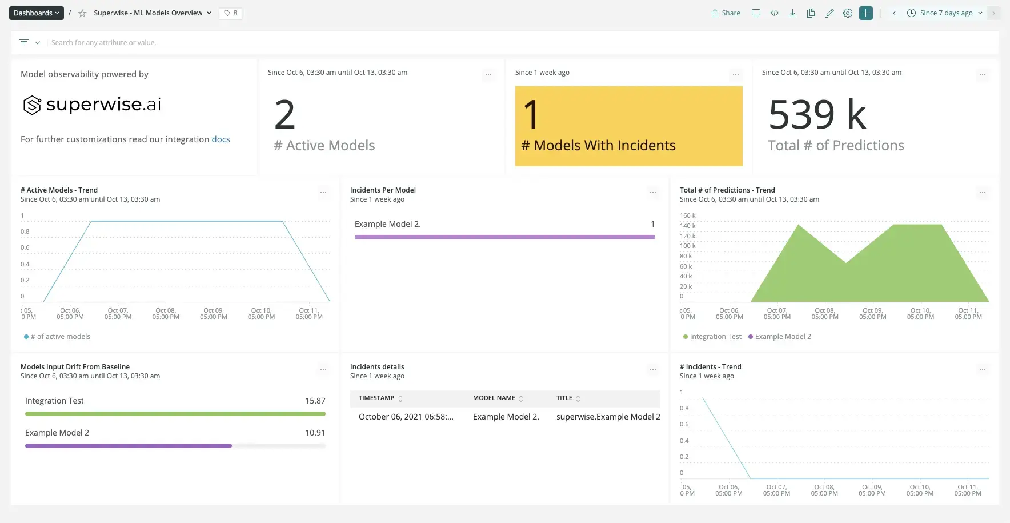Click the Models With Incidents yellow tile
The image size is (1010, 523).
coord(629,126)
